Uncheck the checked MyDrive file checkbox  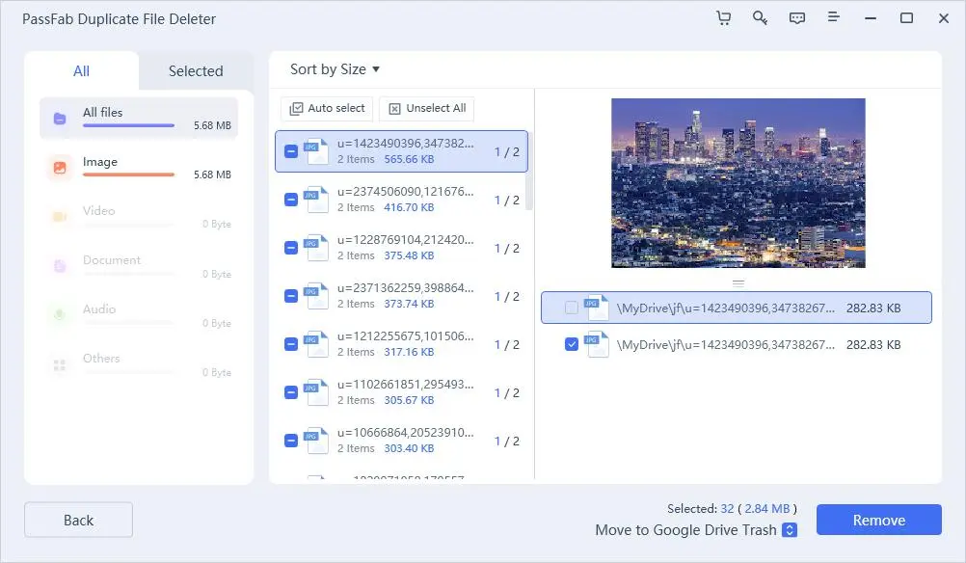coord(572,344)
